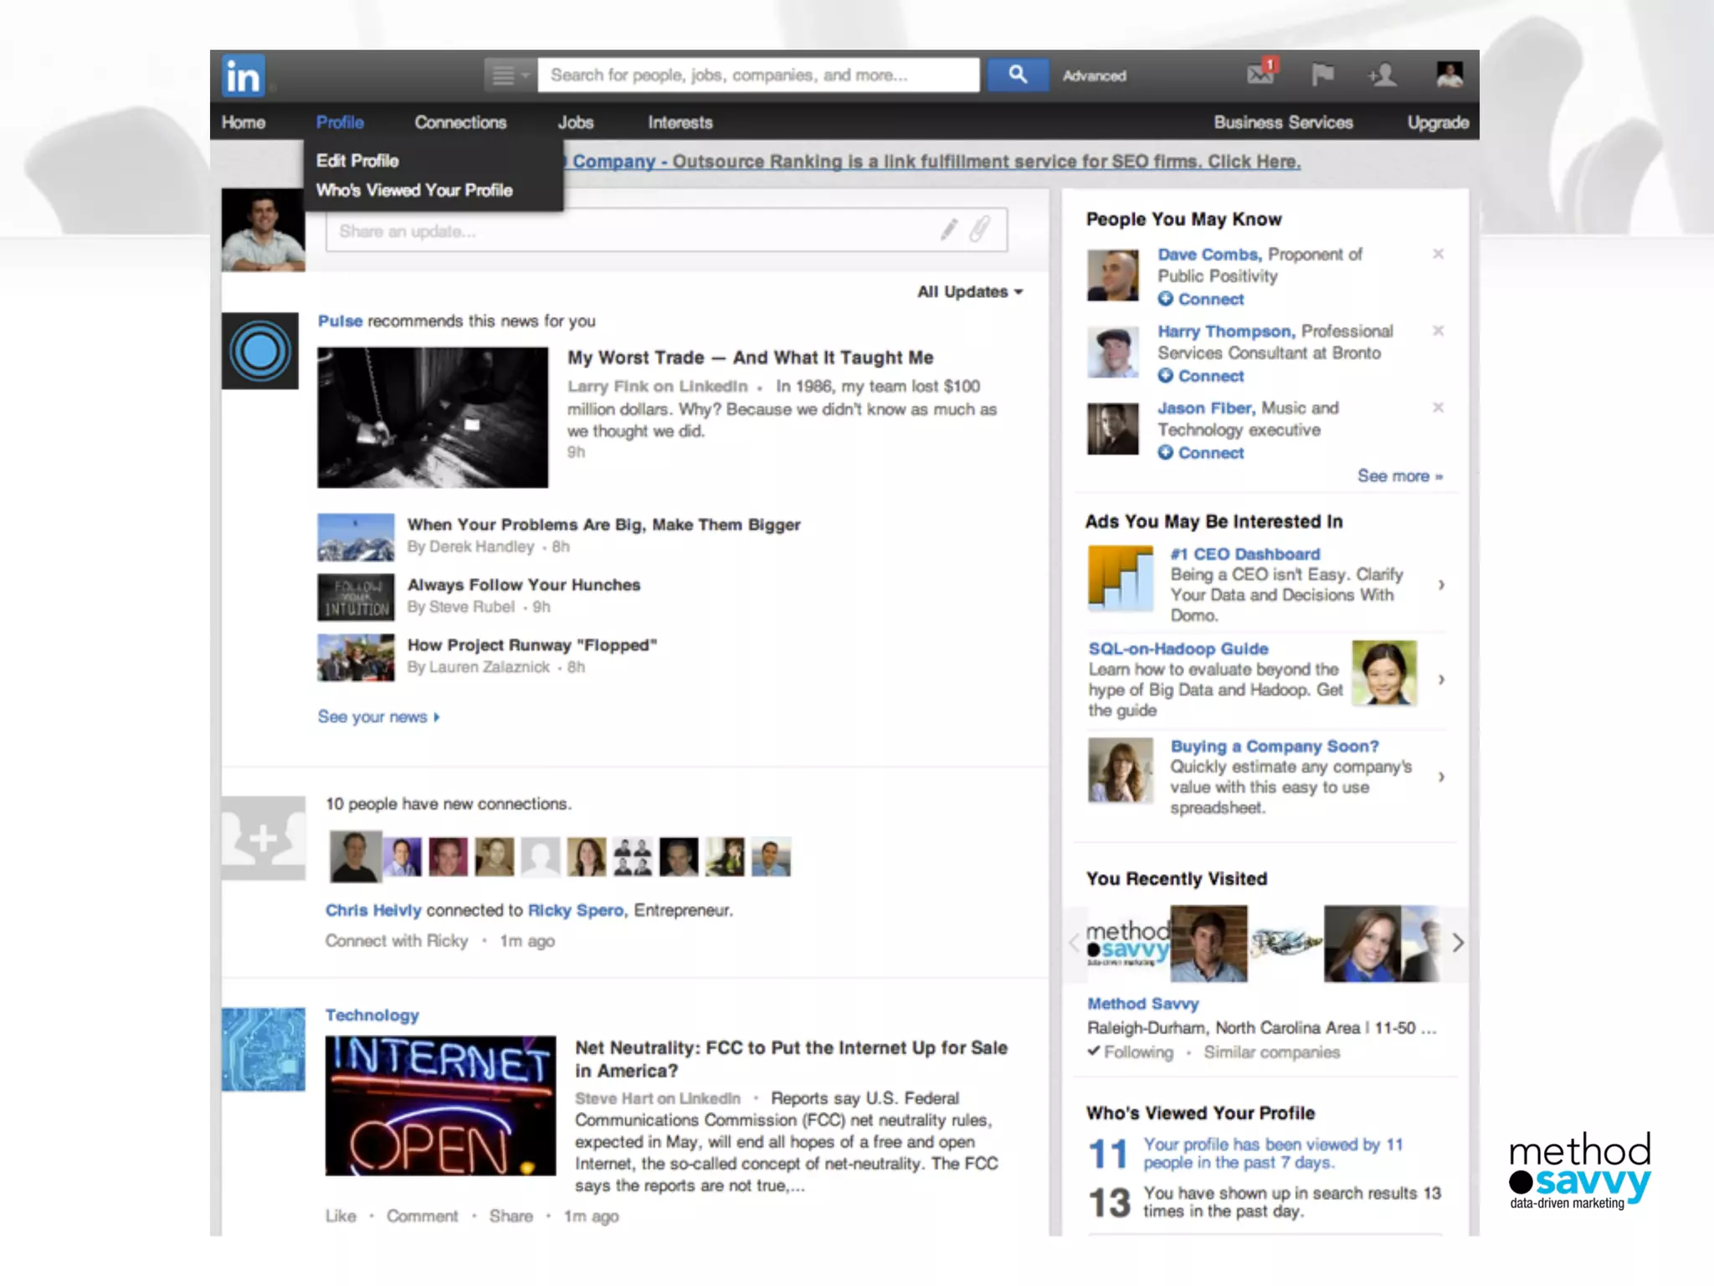Connect with Harry Thompson
The height and width of the screenshot is (1286, 1714).
point(1201,376)
